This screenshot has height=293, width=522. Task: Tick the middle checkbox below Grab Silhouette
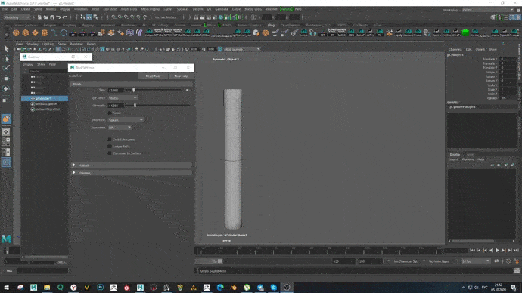110,146
